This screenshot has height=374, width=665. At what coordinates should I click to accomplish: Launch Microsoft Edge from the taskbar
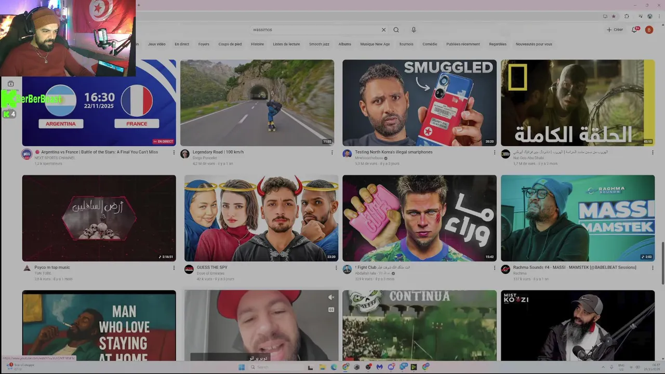(334, 367)
